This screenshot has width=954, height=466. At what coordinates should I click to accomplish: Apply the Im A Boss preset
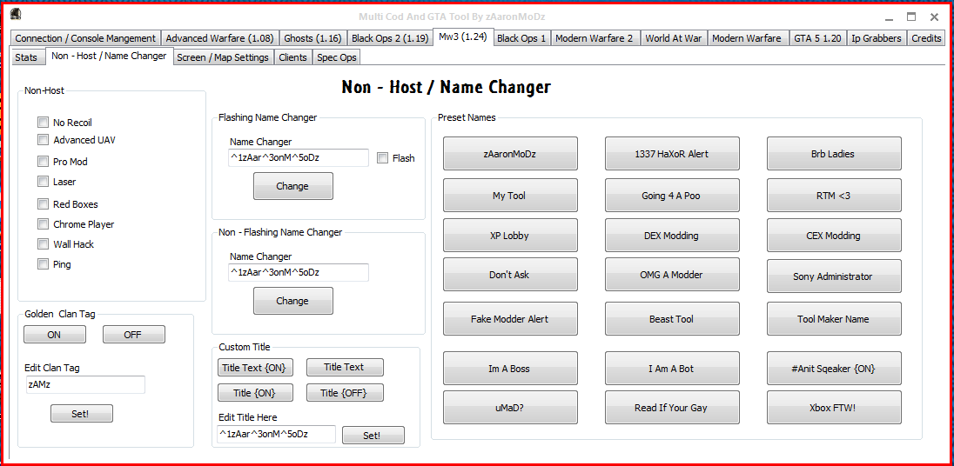(510, 368)
